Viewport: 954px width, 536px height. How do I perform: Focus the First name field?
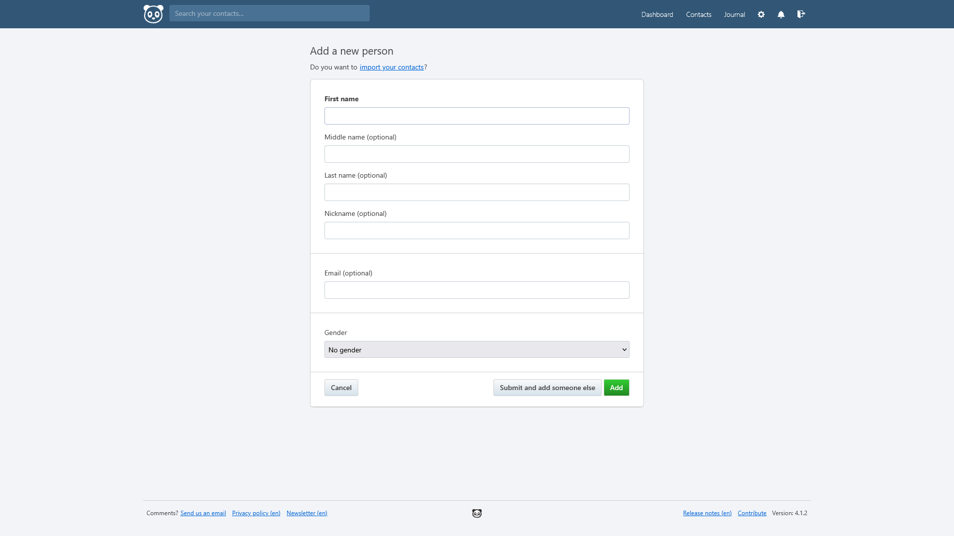[x=477, y=116]
